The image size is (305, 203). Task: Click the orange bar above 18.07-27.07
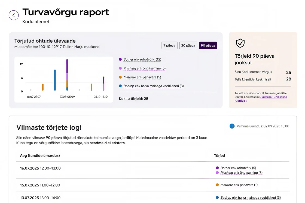coord(43,87)
